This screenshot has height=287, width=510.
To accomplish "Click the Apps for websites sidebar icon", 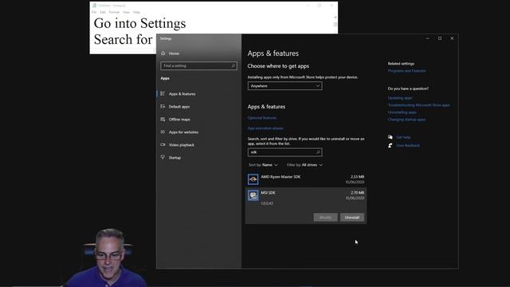I will point(163,132).
